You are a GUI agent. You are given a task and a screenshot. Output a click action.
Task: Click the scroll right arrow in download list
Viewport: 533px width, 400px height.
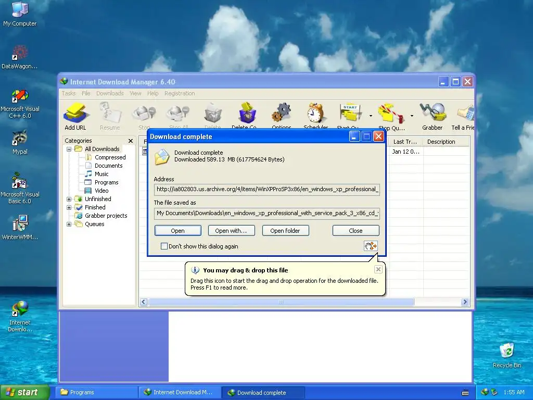465,302
